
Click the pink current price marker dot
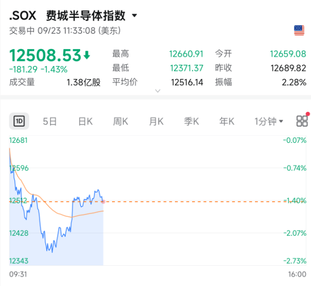(x=103, y=201)
